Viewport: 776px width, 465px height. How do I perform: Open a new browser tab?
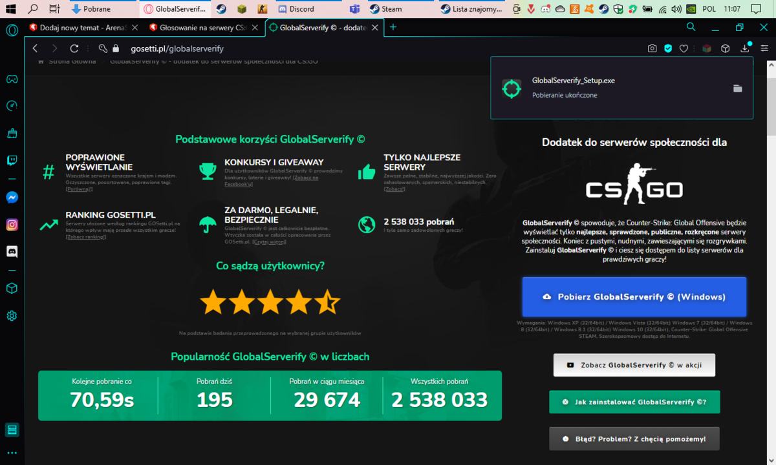(393, 27)
